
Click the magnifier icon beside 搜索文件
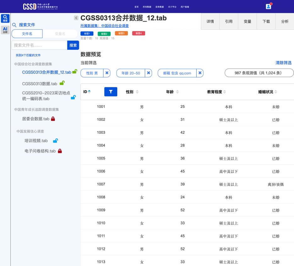(14, 25)
